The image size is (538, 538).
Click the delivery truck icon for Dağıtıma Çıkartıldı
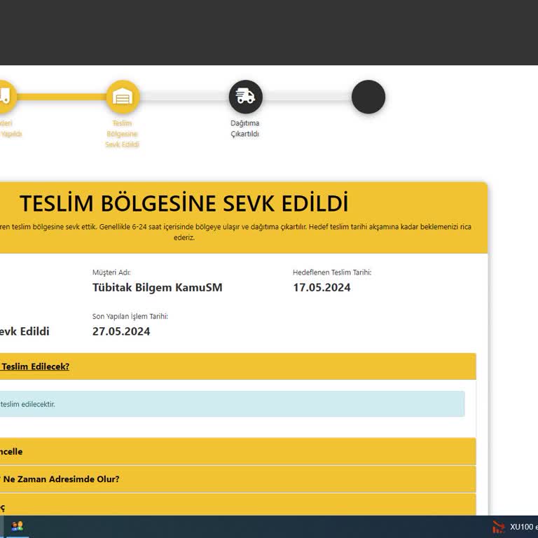point(246,97)
